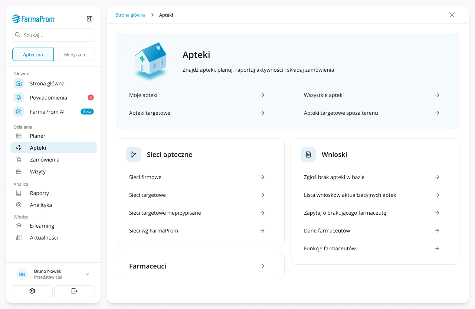475x309 pixels.
Task: Click the magnifier icon in search
Action: 17,35
